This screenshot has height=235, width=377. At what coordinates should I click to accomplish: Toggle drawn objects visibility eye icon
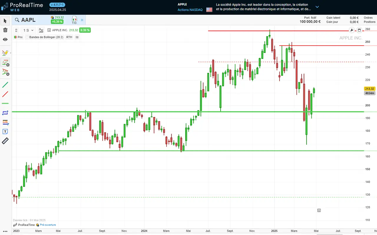tap(5, 39)
